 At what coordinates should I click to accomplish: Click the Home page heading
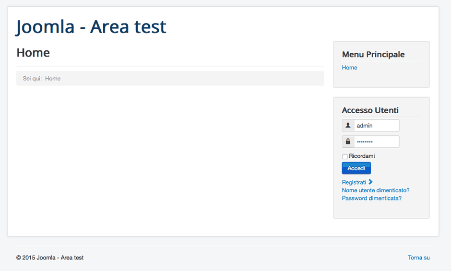click(x=33, y=53)
